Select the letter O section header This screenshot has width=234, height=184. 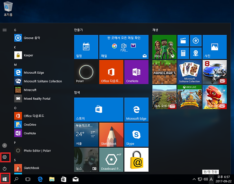pyautogui.click(x=15, y=108)
